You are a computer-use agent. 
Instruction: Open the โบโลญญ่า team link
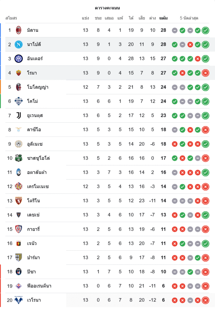tap(37, 87)
